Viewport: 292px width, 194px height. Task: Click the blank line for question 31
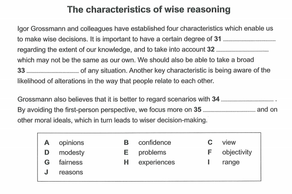click(249, 40)
